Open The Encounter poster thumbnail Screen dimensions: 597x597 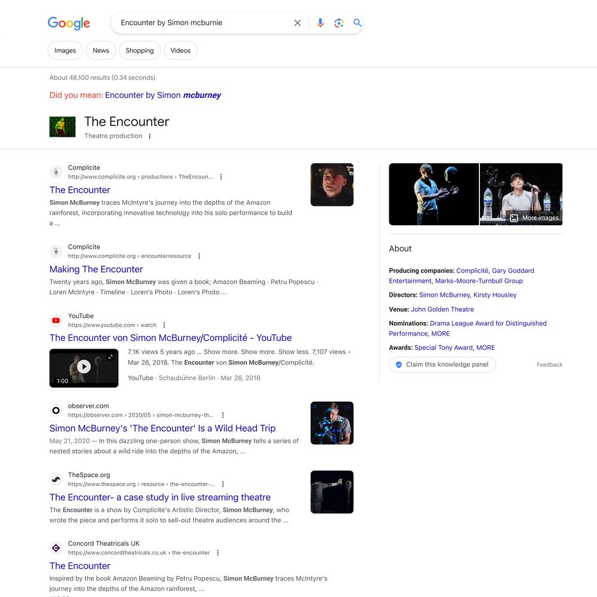(63, 127)
